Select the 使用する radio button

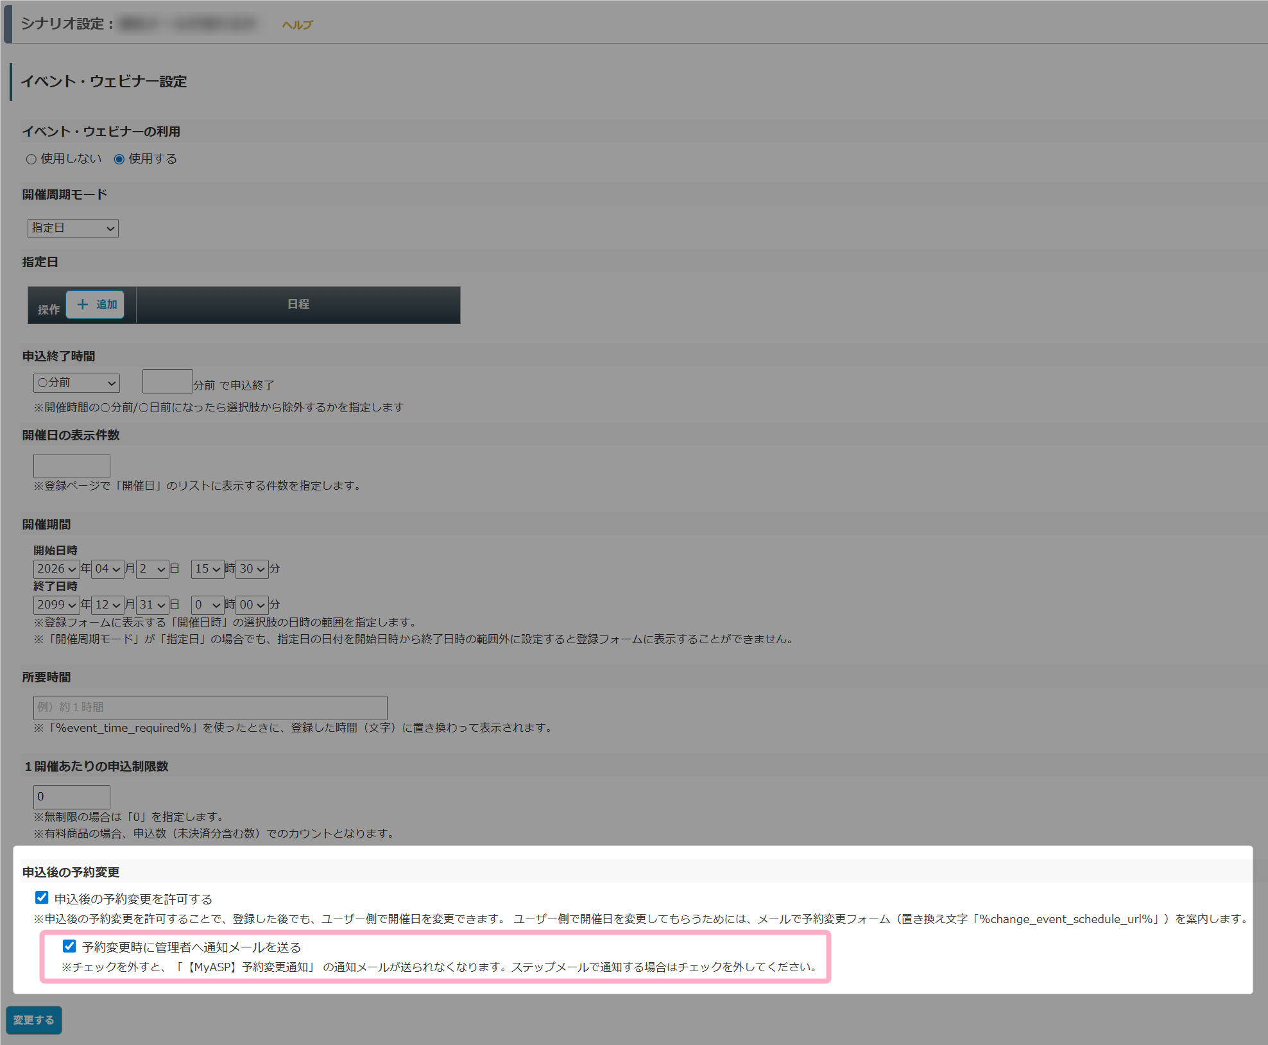[119, 159]
